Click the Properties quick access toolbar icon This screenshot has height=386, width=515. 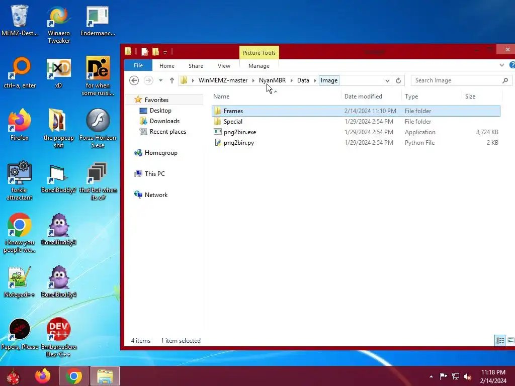pyautogui.click(x=145, y=52)
